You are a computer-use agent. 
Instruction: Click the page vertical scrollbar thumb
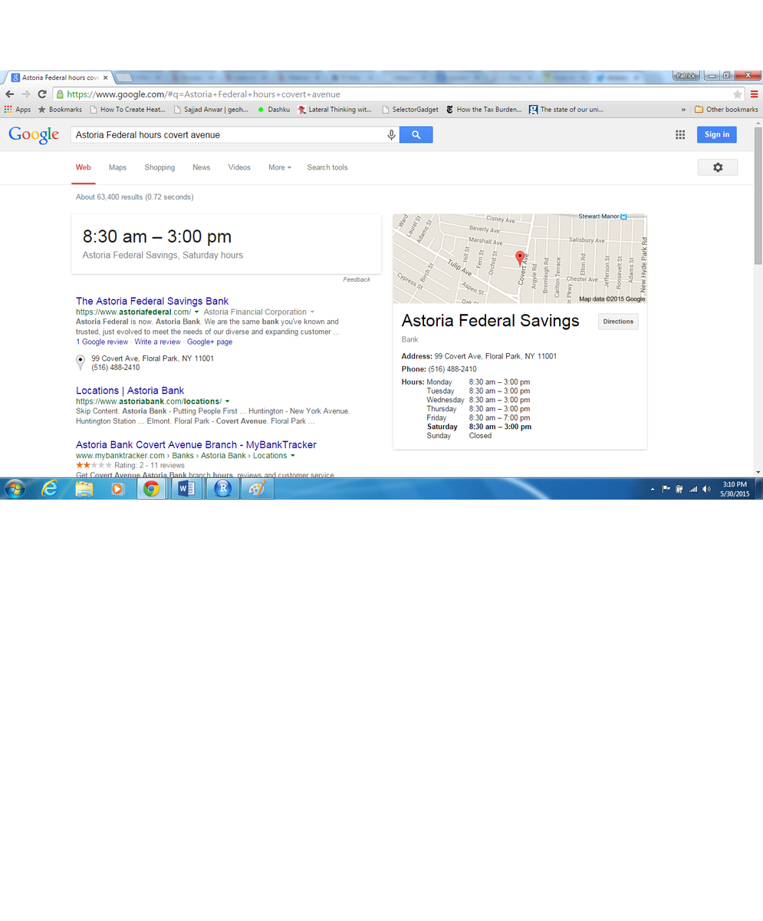pyautogui.click(x=758, y=195)
